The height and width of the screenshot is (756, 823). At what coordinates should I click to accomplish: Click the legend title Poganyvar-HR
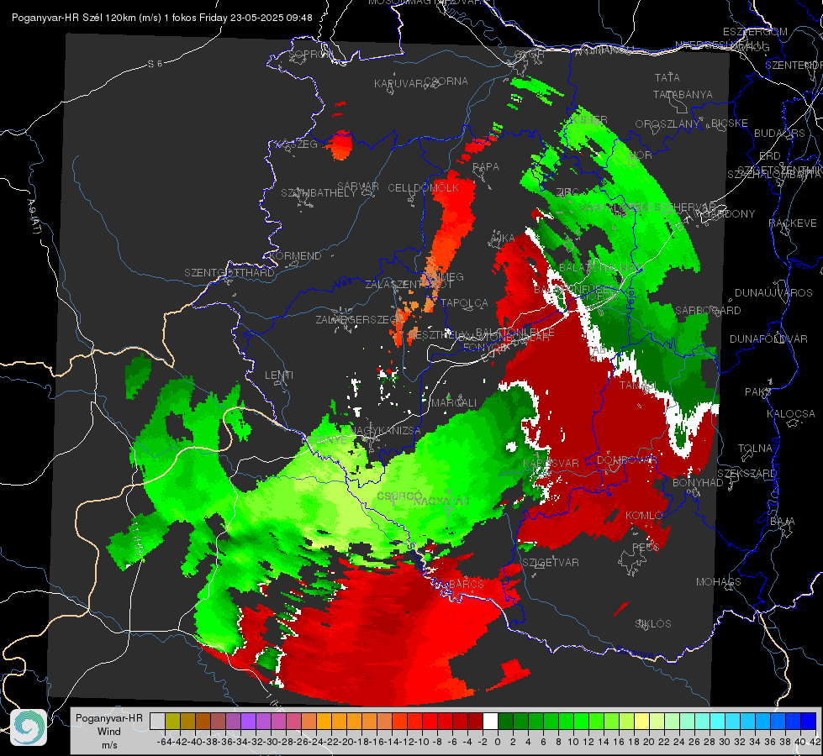point(108,717)
